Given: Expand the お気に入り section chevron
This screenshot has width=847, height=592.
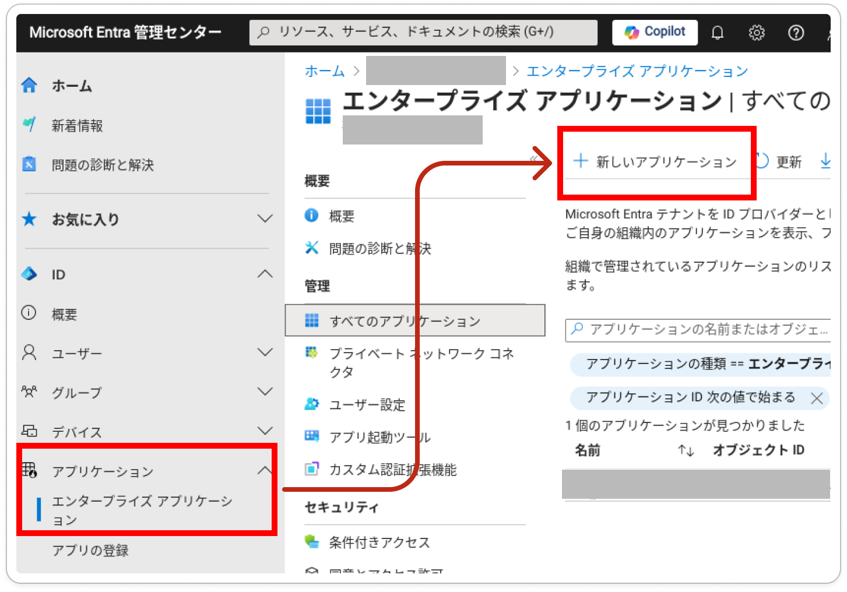Looking at the screenshot, I should (x=265, y=219).
